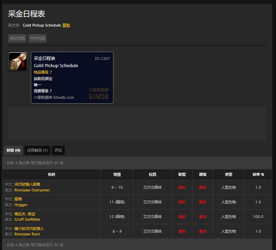
Task: Open the 矮小的河爪豺狼人 link
Action: click(29, 228)
